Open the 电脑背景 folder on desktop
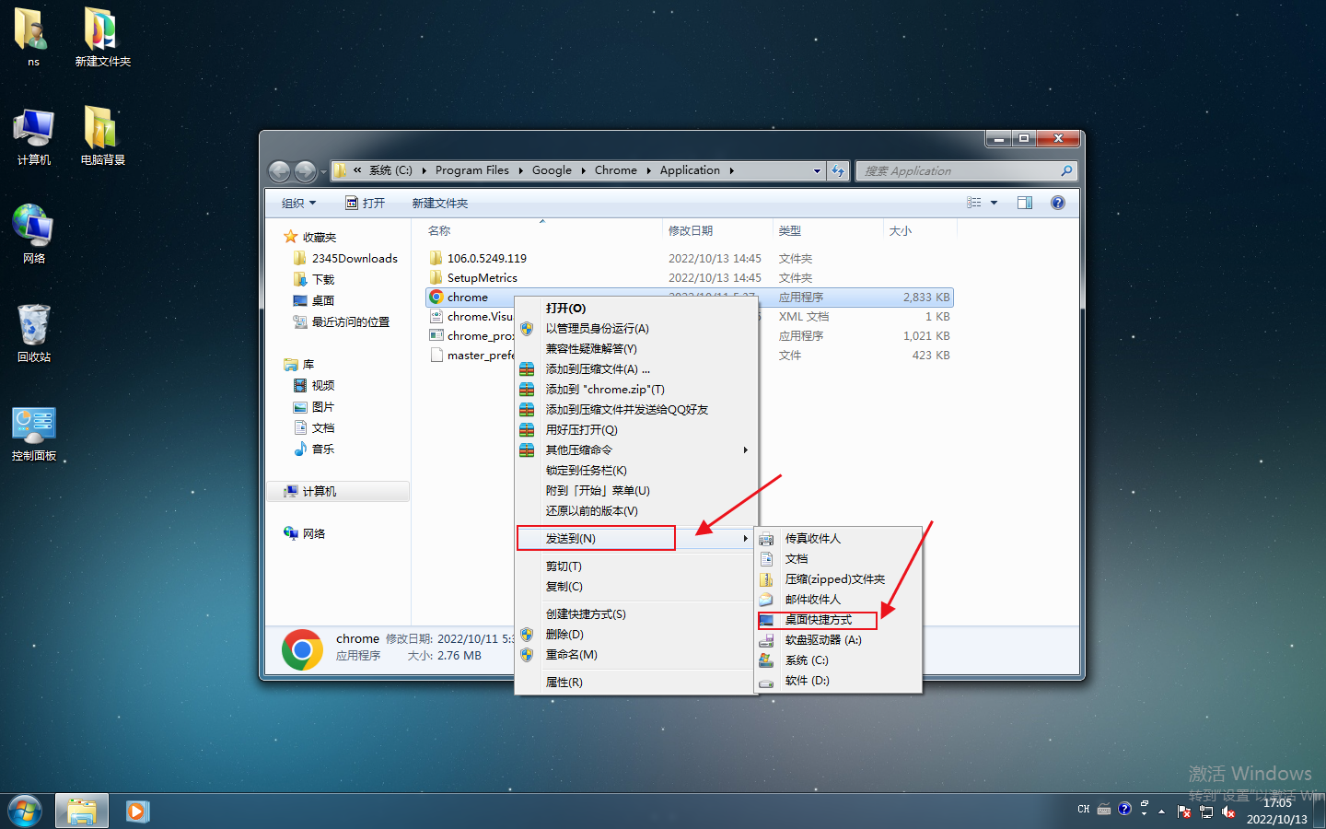 point(101,129)
